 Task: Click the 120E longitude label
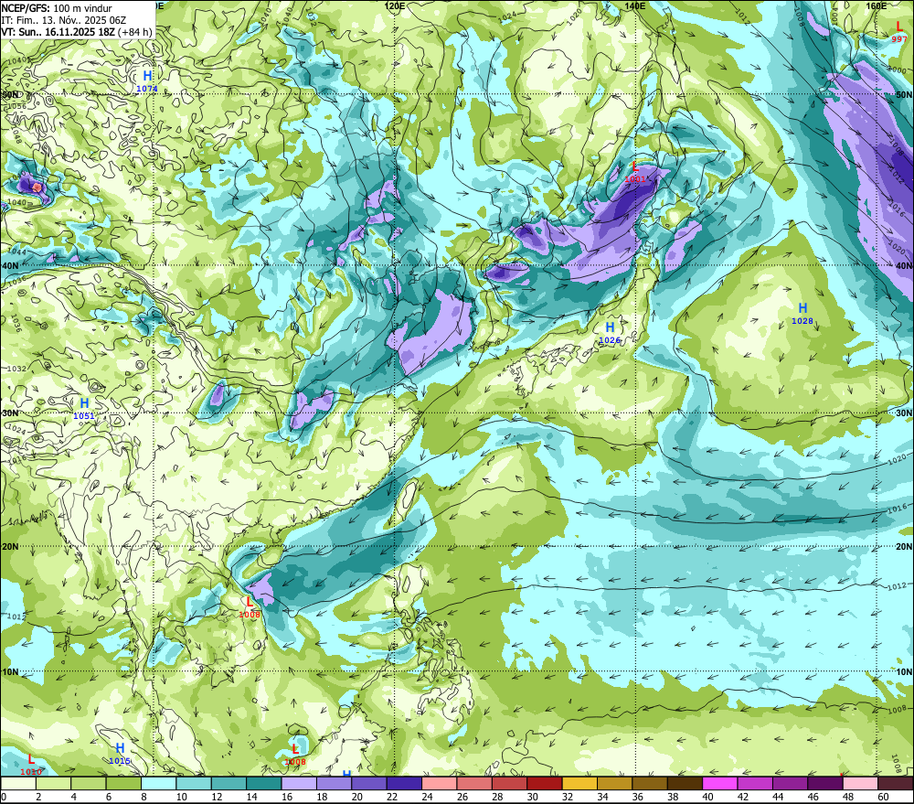(x=395, y=5)
